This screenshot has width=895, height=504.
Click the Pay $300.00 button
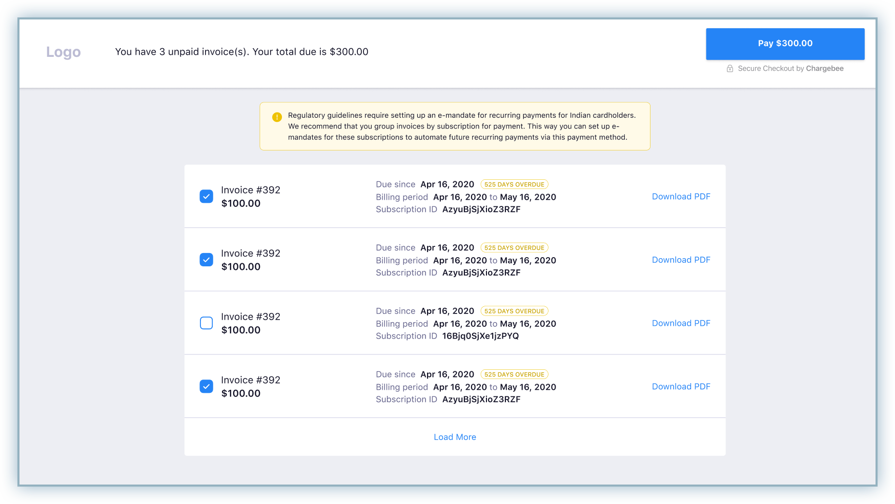point(785,44)
